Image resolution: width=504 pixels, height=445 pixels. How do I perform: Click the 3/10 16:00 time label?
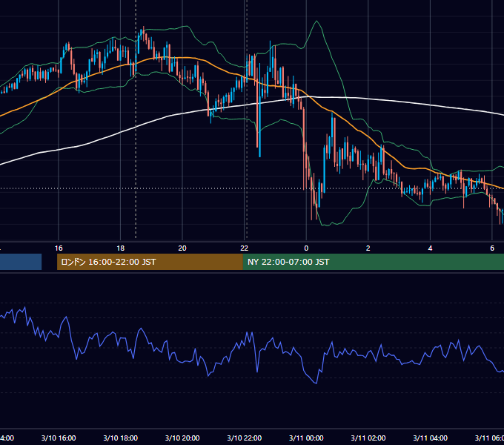[x=59, y=438]
